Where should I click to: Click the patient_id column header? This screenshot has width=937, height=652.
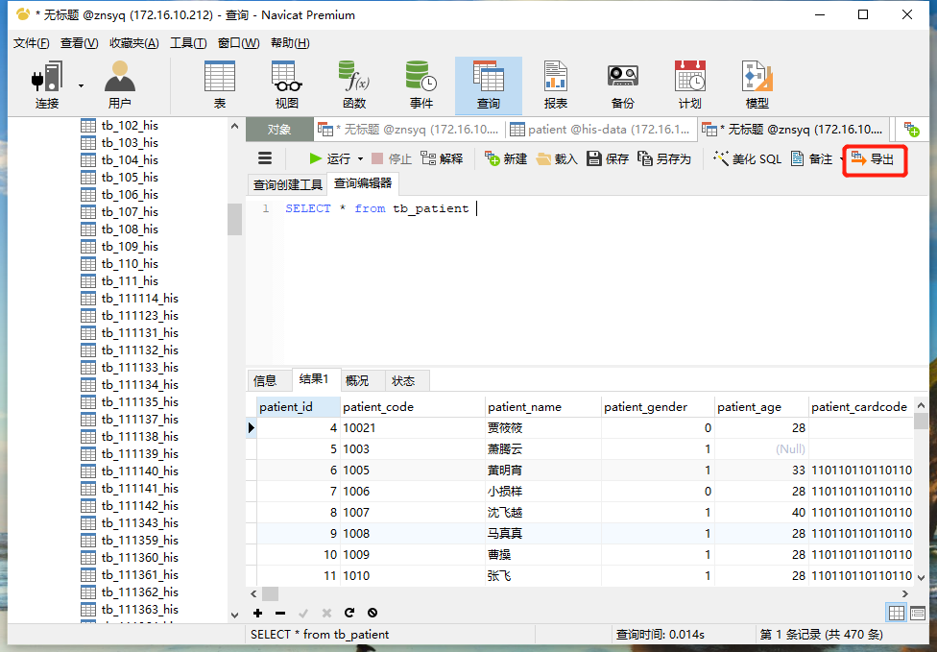tap(299, 407)
